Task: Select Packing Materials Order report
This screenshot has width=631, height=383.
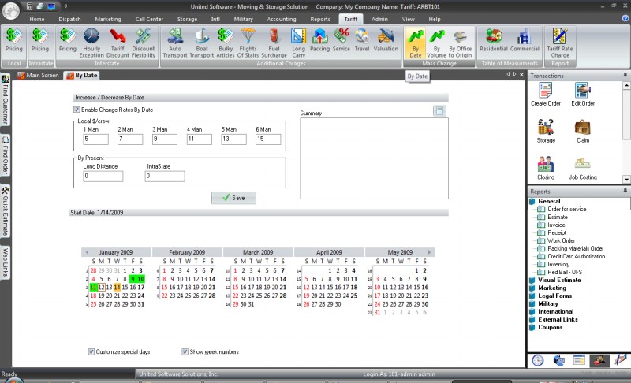Action: pyautogui.click(x=576, y=249)
